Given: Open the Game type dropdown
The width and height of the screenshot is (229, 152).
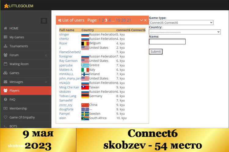Looking at the screenshot, I should [x=181, y=22].
